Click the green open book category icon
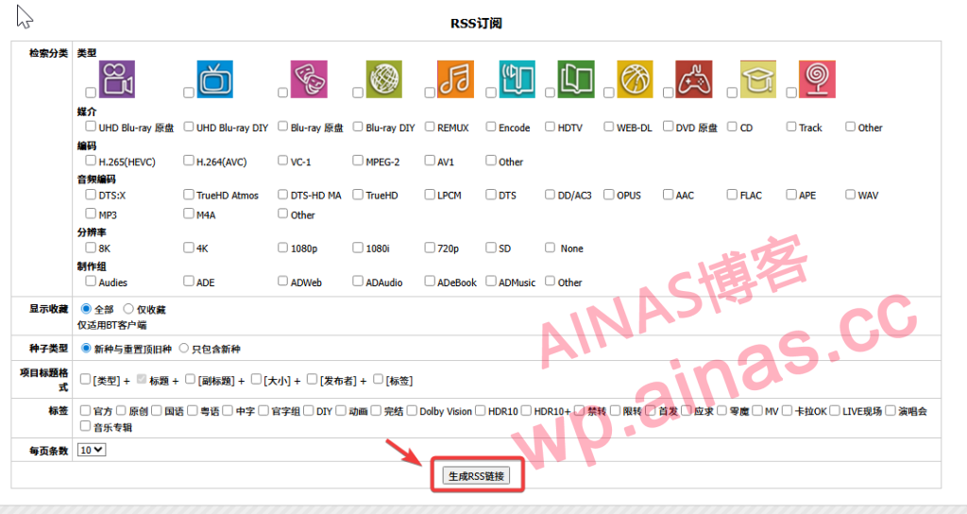 point(576,79)
